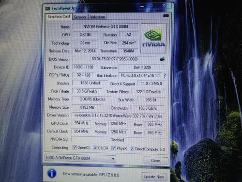
Task: Click the blue info icon
Action: (x=52, y=174)
